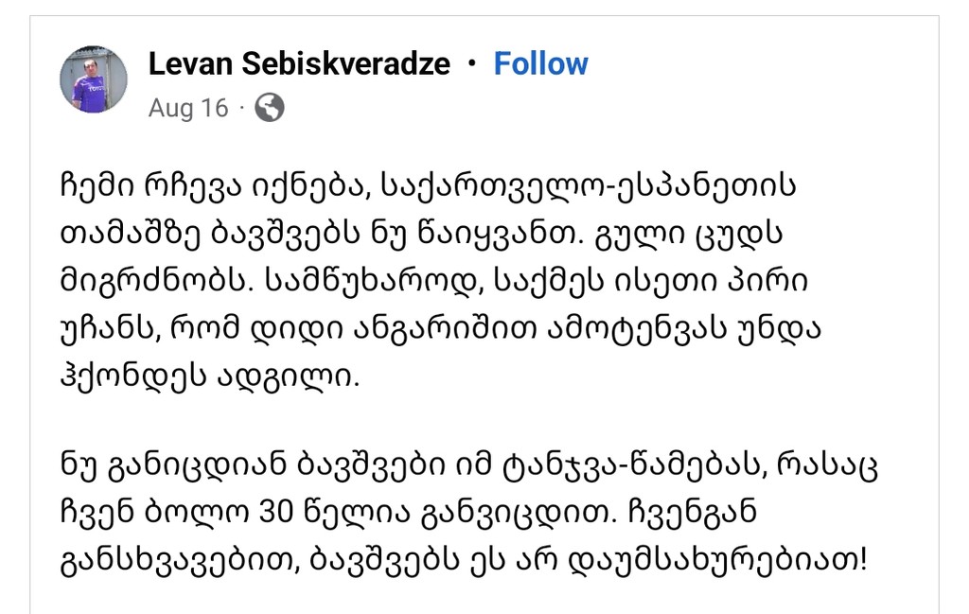Follow Levan Sebiskveradze

[x=540, y=64]
